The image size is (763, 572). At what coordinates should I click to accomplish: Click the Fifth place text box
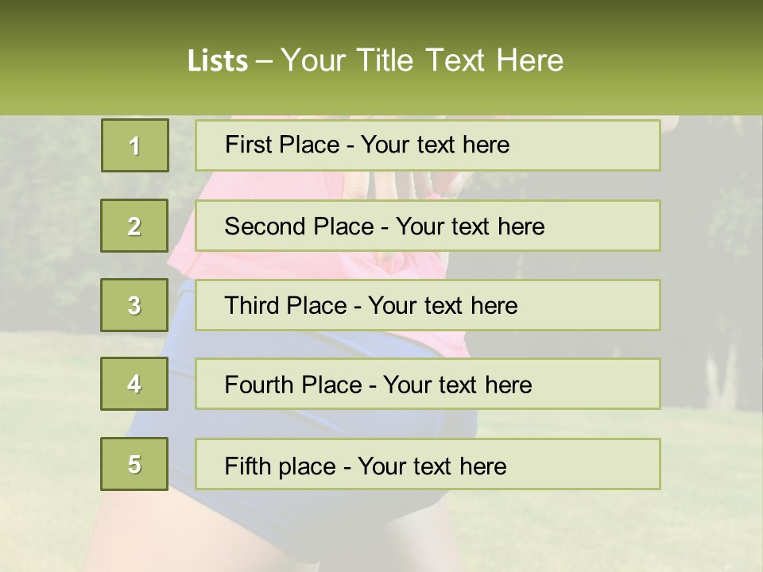428,465
